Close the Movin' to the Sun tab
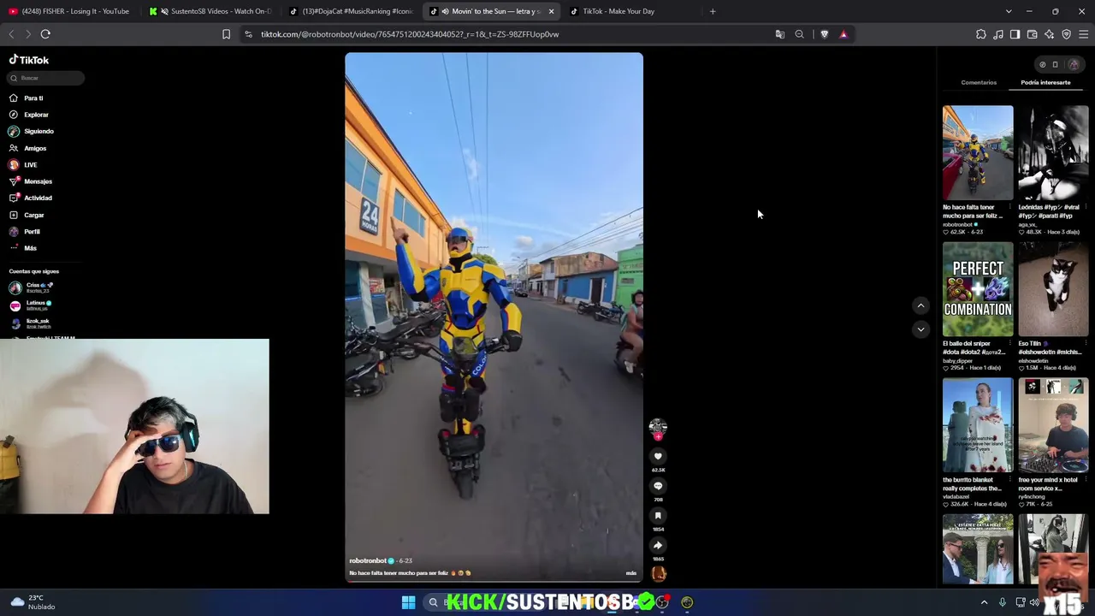1095x616 pixels. pyautogui.click(x=551, y=11)
